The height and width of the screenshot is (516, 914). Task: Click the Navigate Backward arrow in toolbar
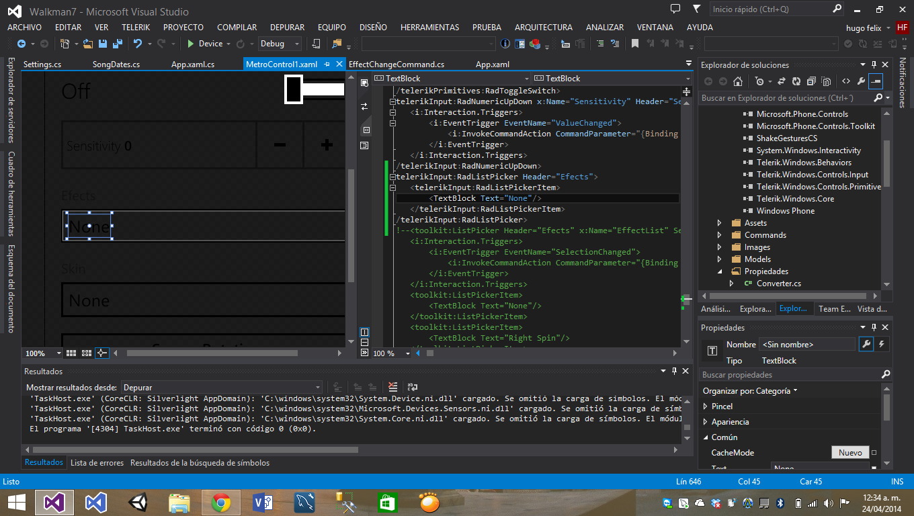pyautogui.click(x=21, y=44)
